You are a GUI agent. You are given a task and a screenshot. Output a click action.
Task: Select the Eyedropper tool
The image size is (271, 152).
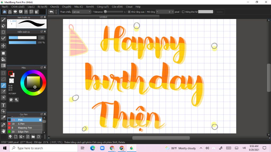point(3,125)
